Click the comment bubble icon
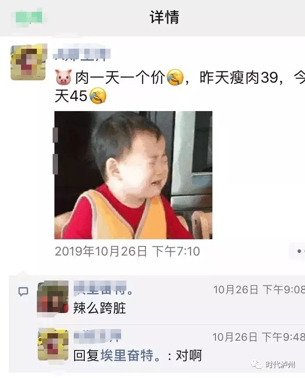The width and height of the screenshot is (305, 378). [23, 292]
